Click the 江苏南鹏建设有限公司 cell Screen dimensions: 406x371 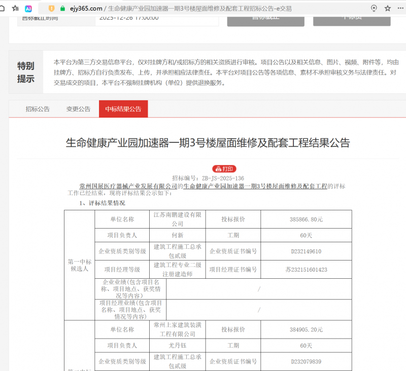pos(177,219)
